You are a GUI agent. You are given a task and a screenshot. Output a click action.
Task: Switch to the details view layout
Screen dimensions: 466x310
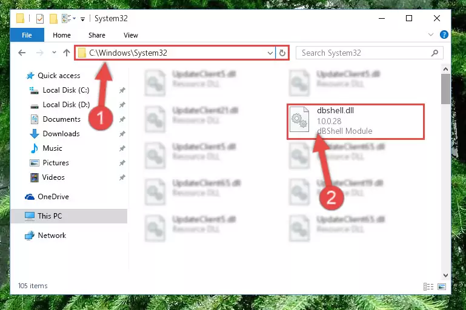click(428, 286)
